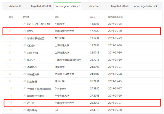Click the team icon in rank 13 row
The width and height of the screenshot is (164, 114).
point(25,110)
